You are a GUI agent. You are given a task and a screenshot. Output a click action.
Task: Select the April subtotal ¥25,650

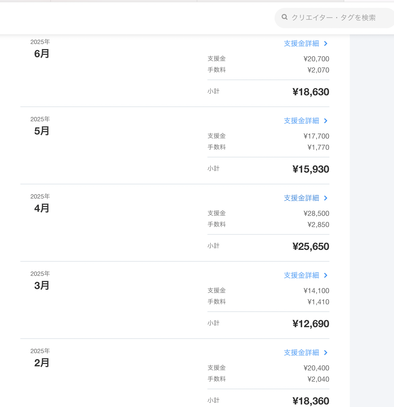point(311,247)
